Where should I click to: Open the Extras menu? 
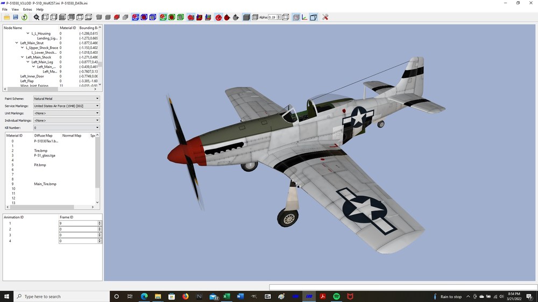pyautogui.click(x=27, y=10)
